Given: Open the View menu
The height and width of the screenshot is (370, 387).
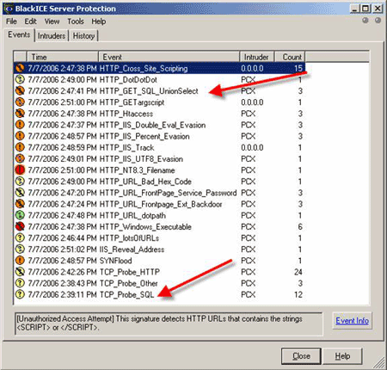Looking at the screenshot, I should (52, 22).
